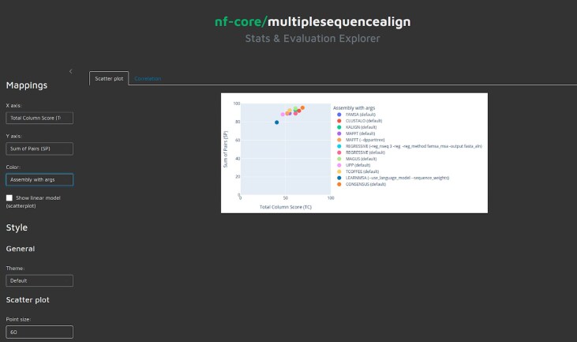Viewport: 577px width, 342px height.
Task: Toggle TCOFFEE (default) legend marker
Action: [x=339, y=171]
